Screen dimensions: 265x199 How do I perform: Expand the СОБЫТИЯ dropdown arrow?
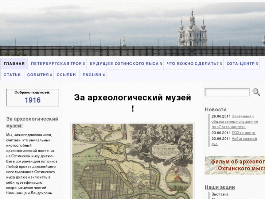(x=51, y=75)
